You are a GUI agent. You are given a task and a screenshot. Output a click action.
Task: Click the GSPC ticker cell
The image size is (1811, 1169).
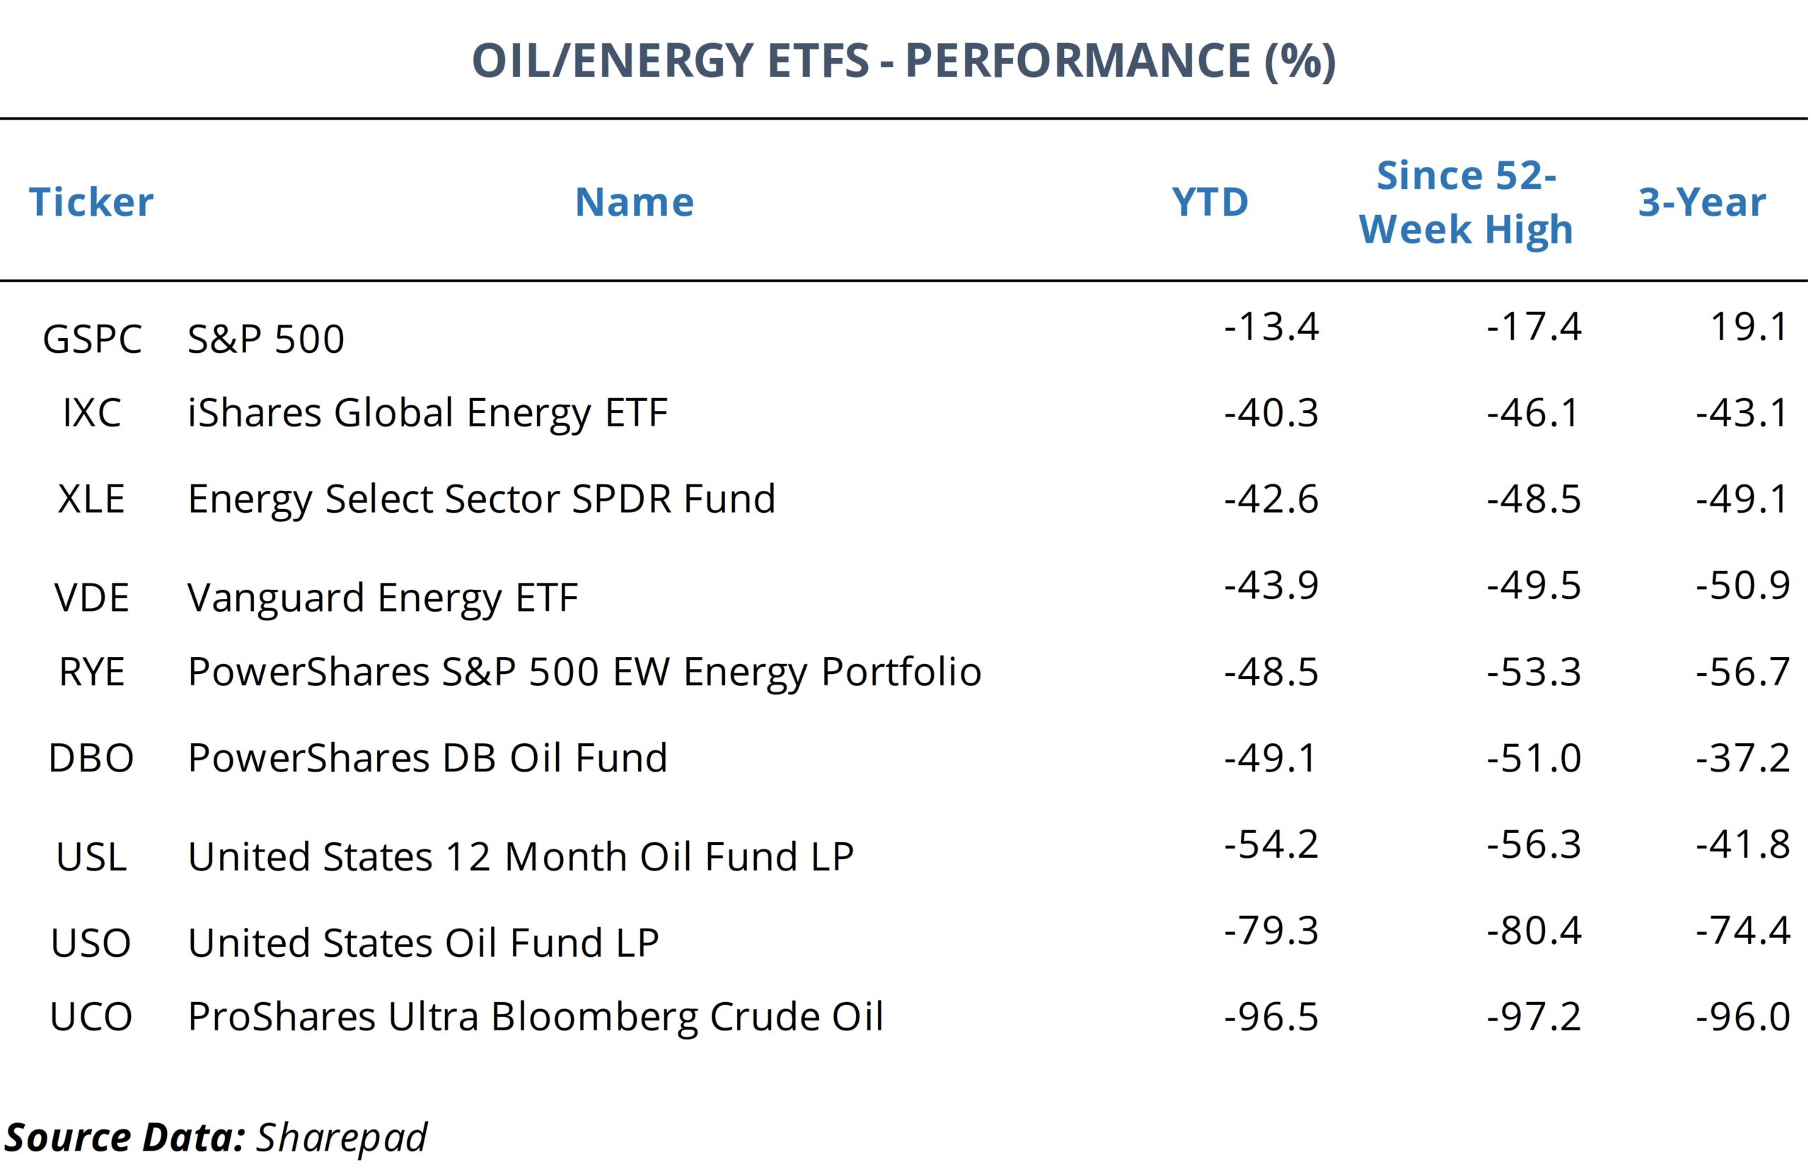[x=92, y=339]
